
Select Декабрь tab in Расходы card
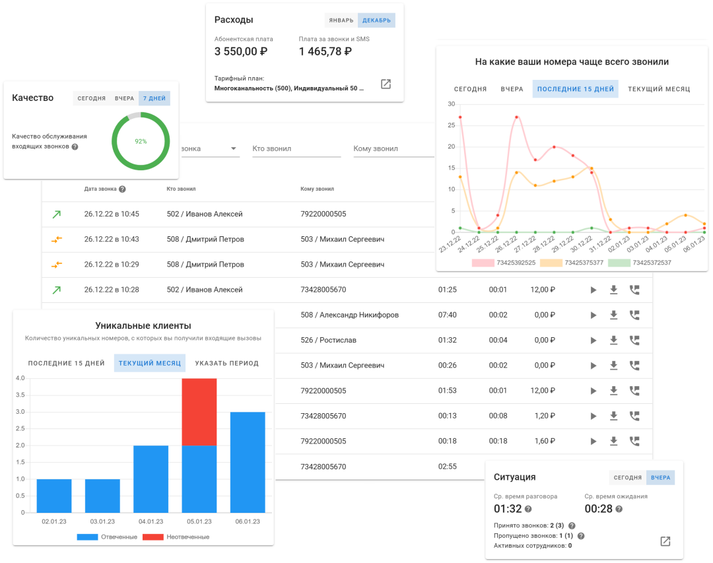click(x=376, y=20)
